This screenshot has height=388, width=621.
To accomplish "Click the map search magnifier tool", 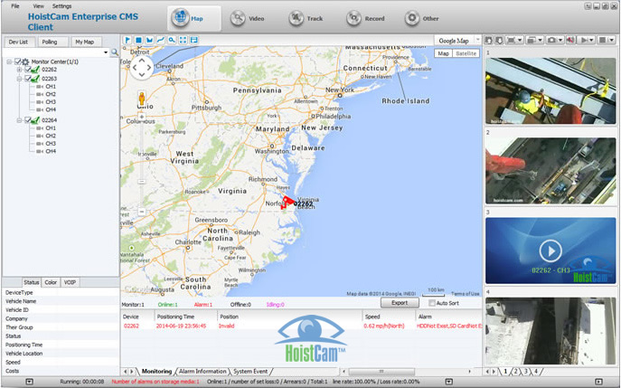I will (x=172, y=40).
